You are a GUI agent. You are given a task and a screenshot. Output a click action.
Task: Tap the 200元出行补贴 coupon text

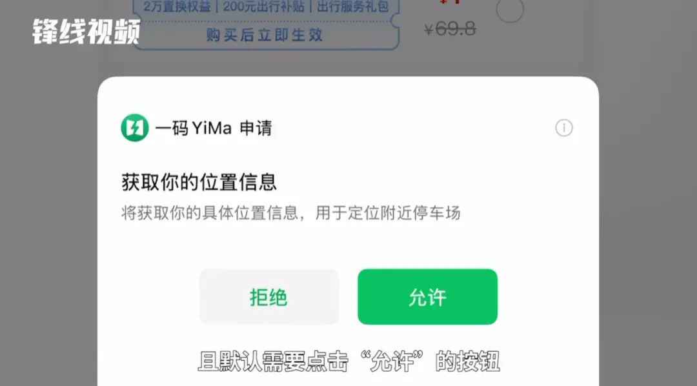pyautogui.click(x=263, y=6)
